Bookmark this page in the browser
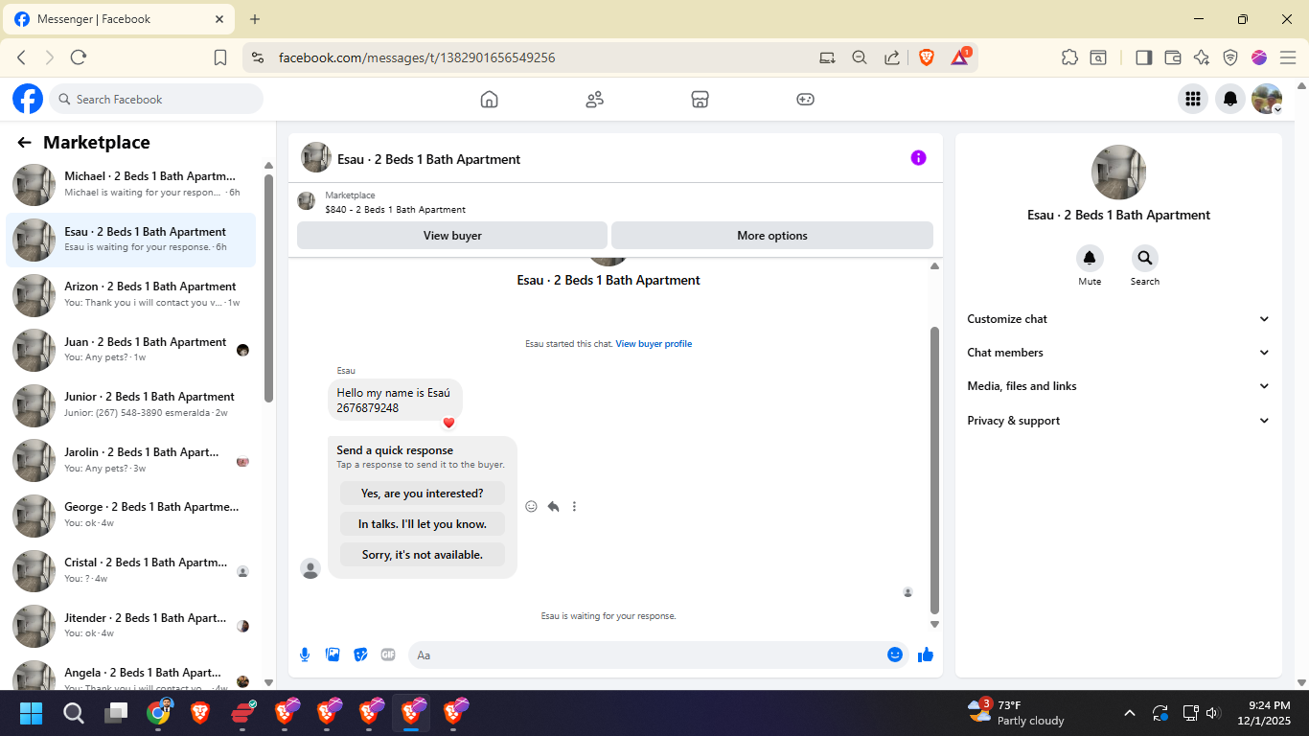The height and width of the screenshot is (736, 1309). point(220,57)
